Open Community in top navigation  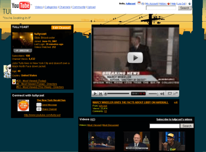(x=78, y=7)
